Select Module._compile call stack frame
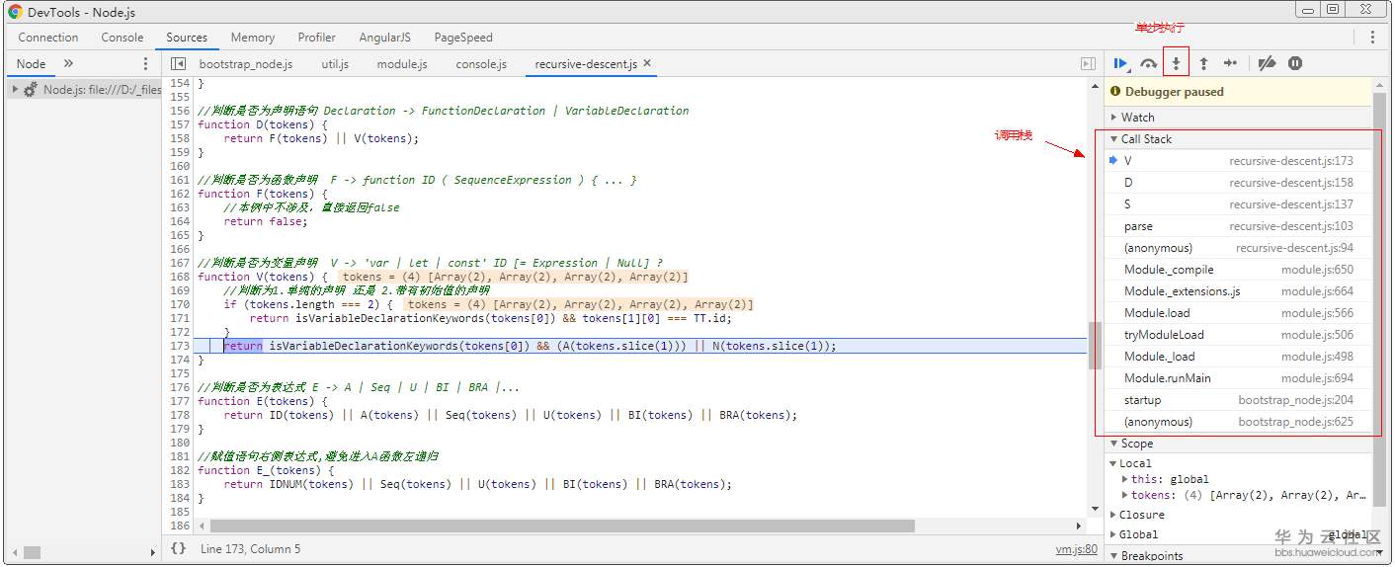This screenshot has width=1395, height=567. click(x=1239, y=270)
